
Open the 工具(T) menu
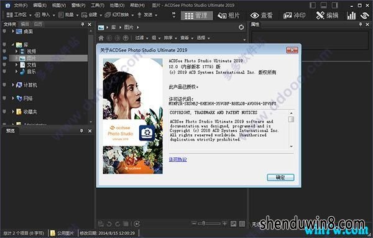click(x=98, y=5)
